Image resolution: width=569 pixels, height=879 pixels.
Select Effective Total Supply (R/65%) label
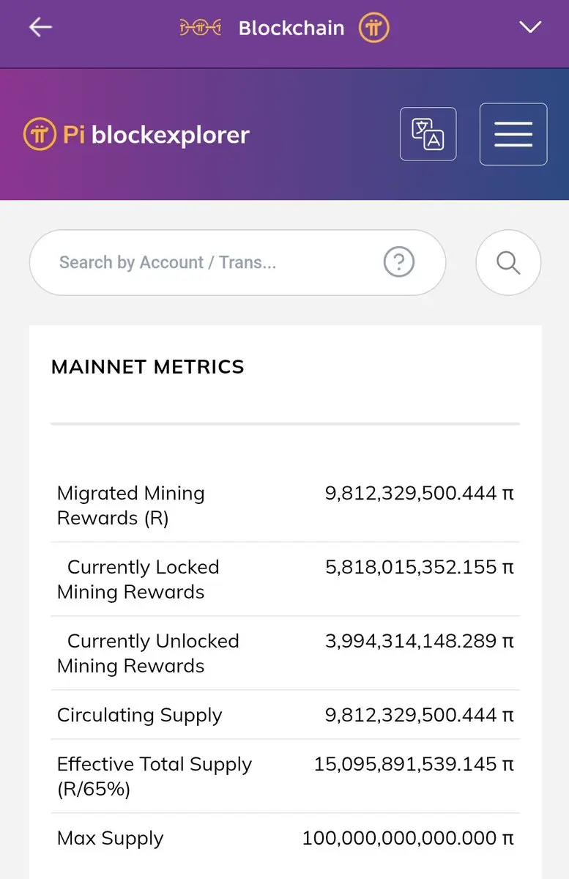(x=155, y=776)
